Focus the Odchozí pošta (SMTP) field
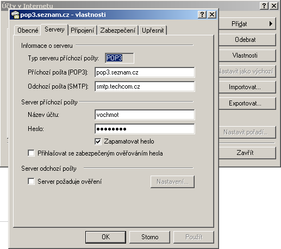The width and height of the screenshot is (281, 249). click(x=145, y=86)
